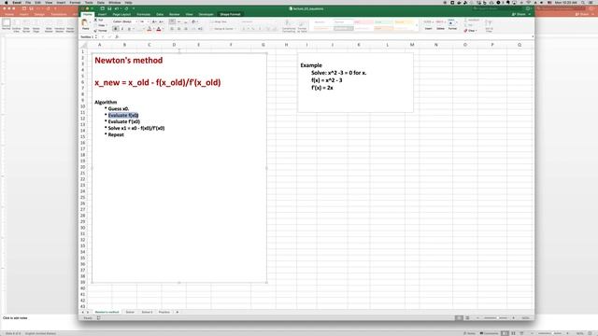Viewport: 598px width, 336px height.
Task: Open the Developer ribbon tab
Action: pyautogui.click(x=206, y=15)
